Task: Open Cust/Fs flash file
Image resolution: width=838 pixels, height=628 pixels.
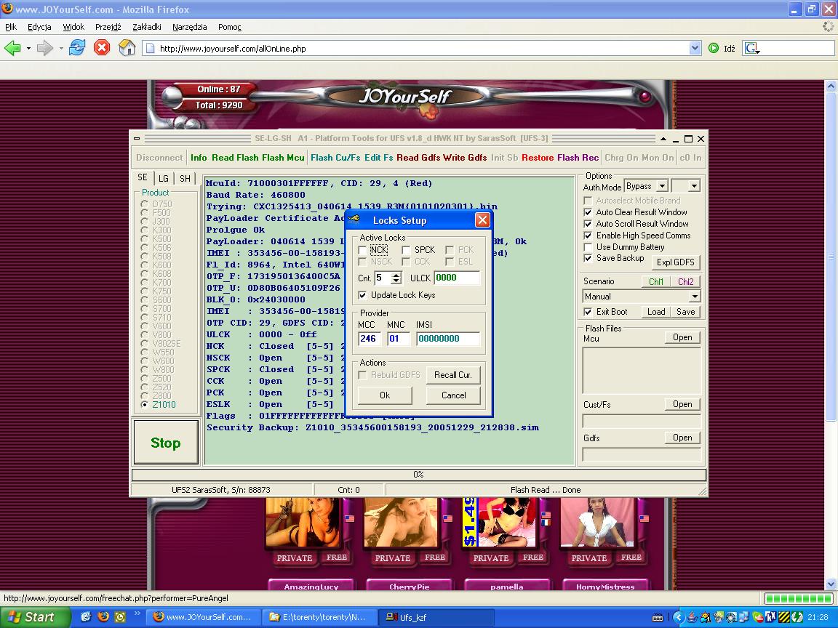Action: point(682,404)
